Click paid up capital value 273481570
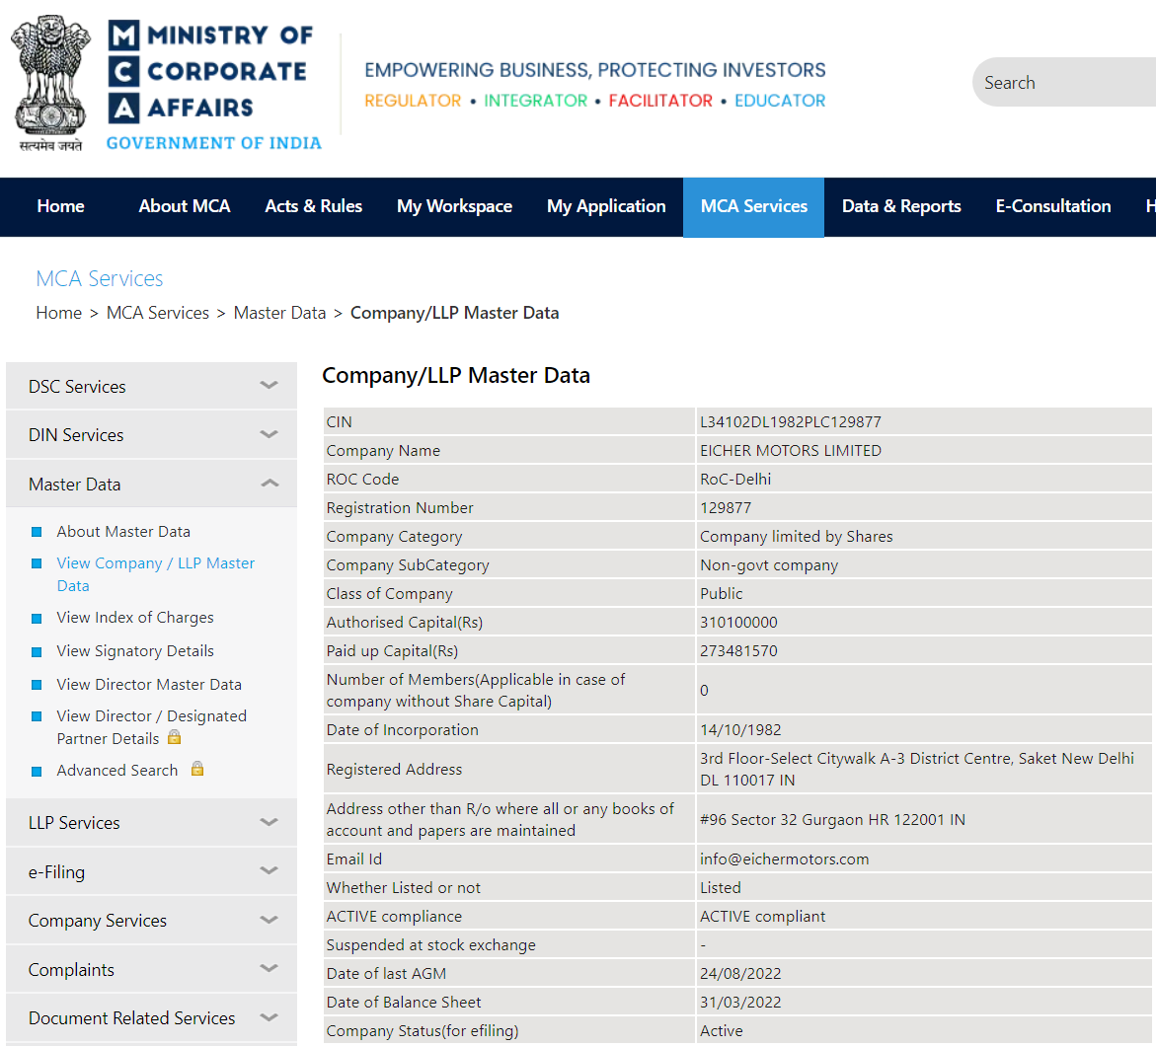The image size is (1156, 1046). point(738,651)
